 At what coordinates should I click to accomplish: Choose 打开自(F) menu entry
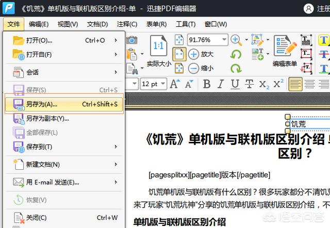pos(64,55)
